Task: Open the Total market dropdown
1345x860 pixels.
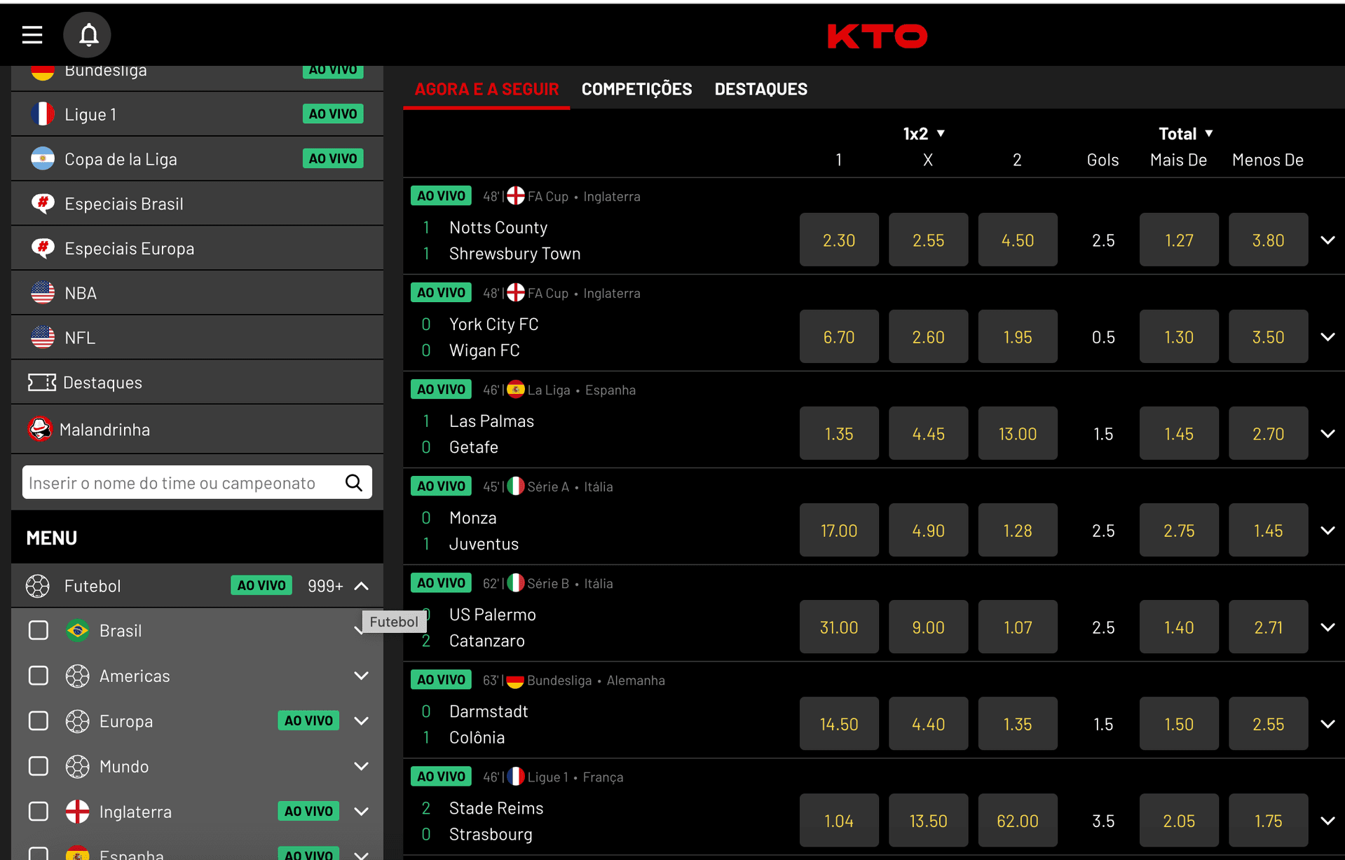Action: (1186, 133)
